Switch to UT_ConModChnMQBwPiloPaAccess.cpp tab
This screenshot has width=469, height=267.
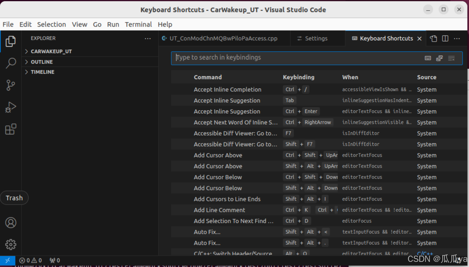pyautogui.click(x=225, y=38)
